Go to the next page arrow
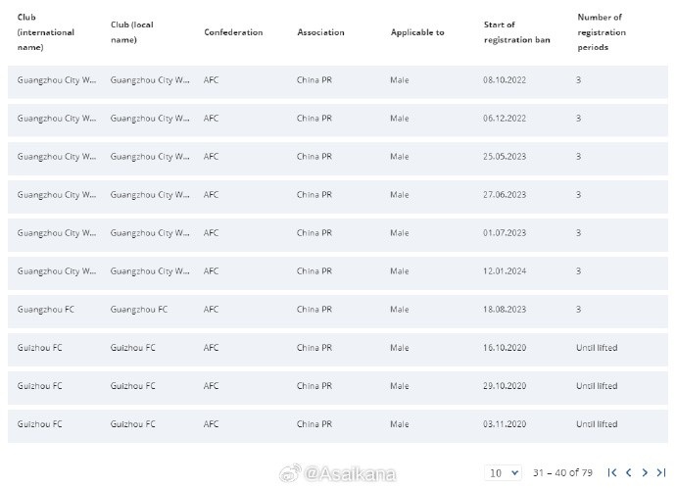 point(645,472)
